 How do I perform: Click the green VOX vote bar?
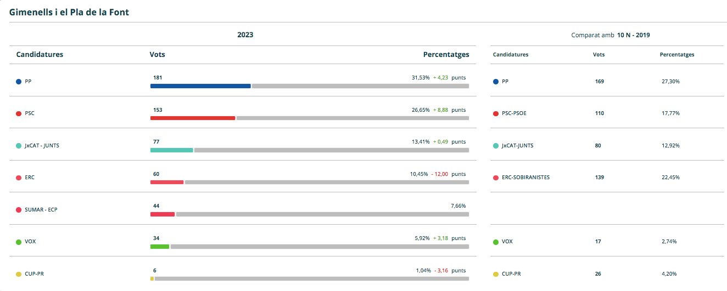pyautogui.click(x=160, y=247)
